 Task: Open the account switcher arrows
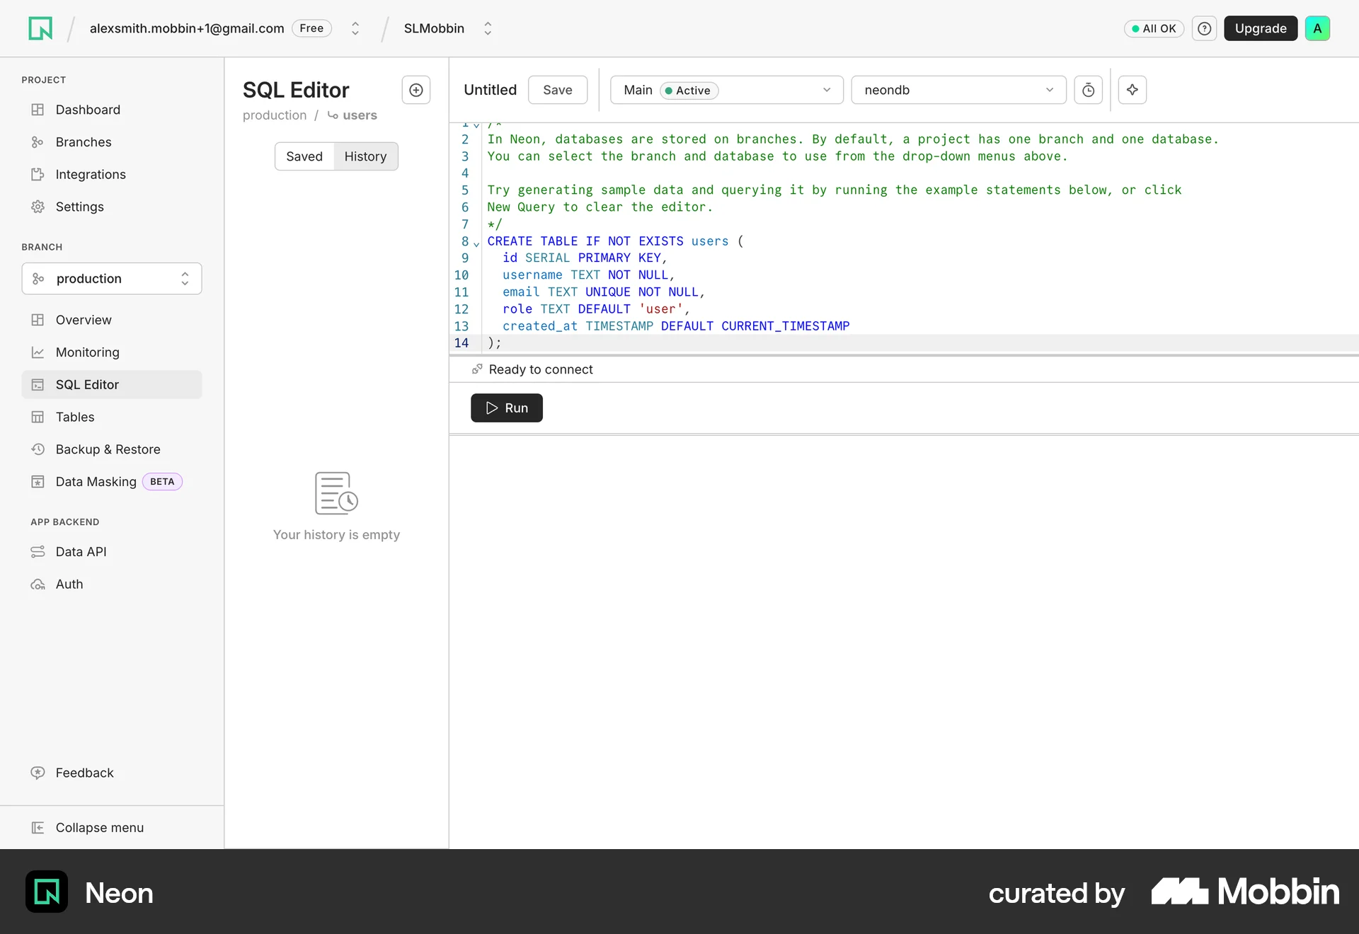[x=355, y=28]
